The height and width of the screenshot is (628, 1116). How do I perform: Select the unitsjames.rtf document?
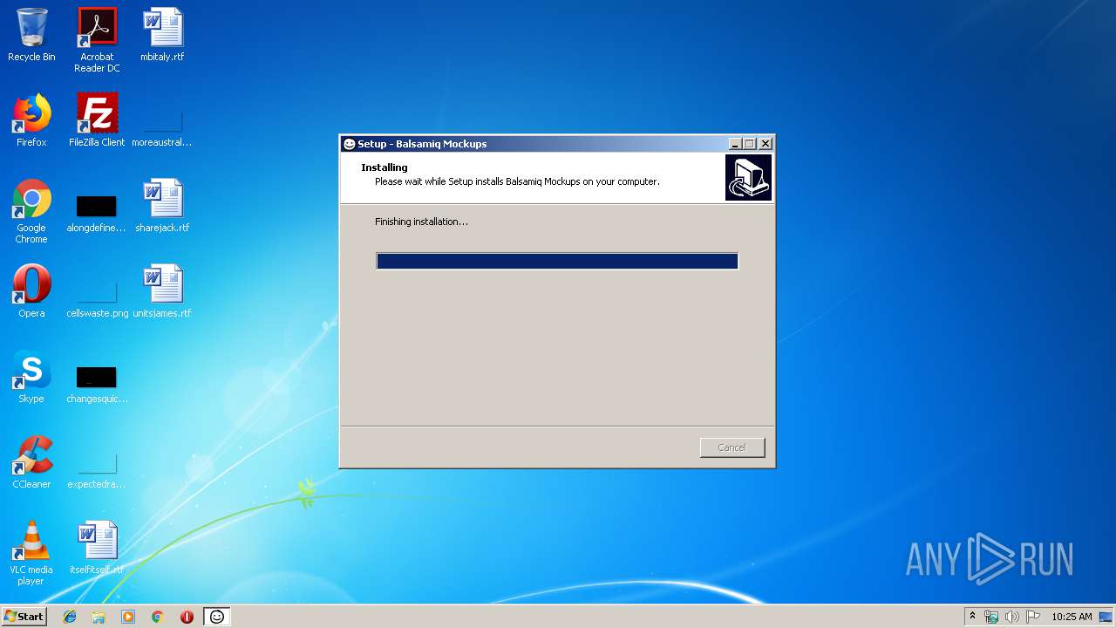(162, 292)
